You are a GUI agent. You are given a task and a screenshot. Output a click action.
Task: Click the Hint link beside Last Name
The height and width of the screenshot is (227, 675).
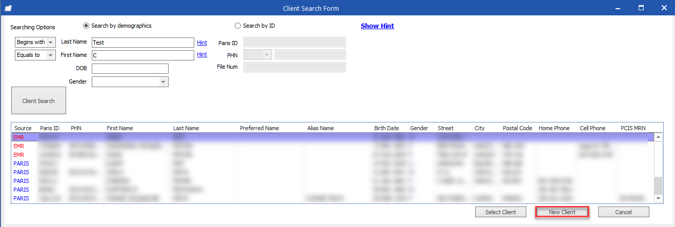click(x=202, y=43)
